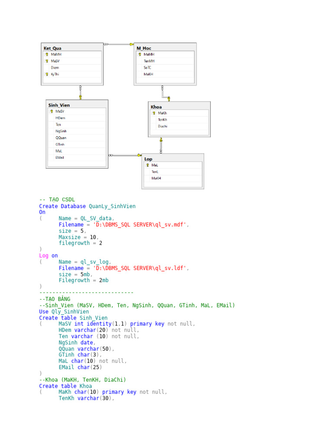Image resolution: width=333 pixels, height=444 pixels.
Task: Click the TenKh column in Khoa diagram
Action: (x=162, y=120)
